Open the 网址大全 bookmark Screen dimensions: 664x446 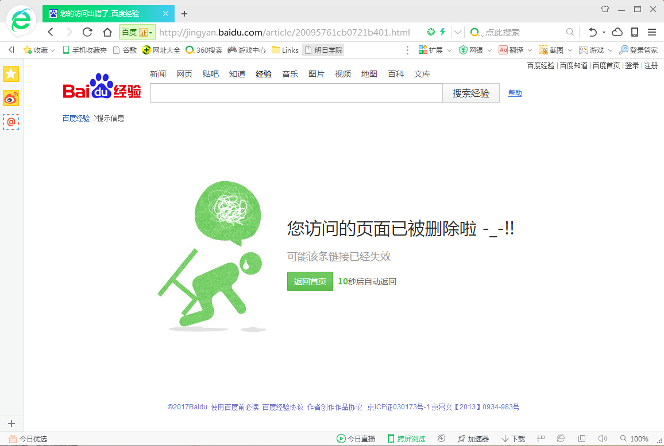coord(161,50)
